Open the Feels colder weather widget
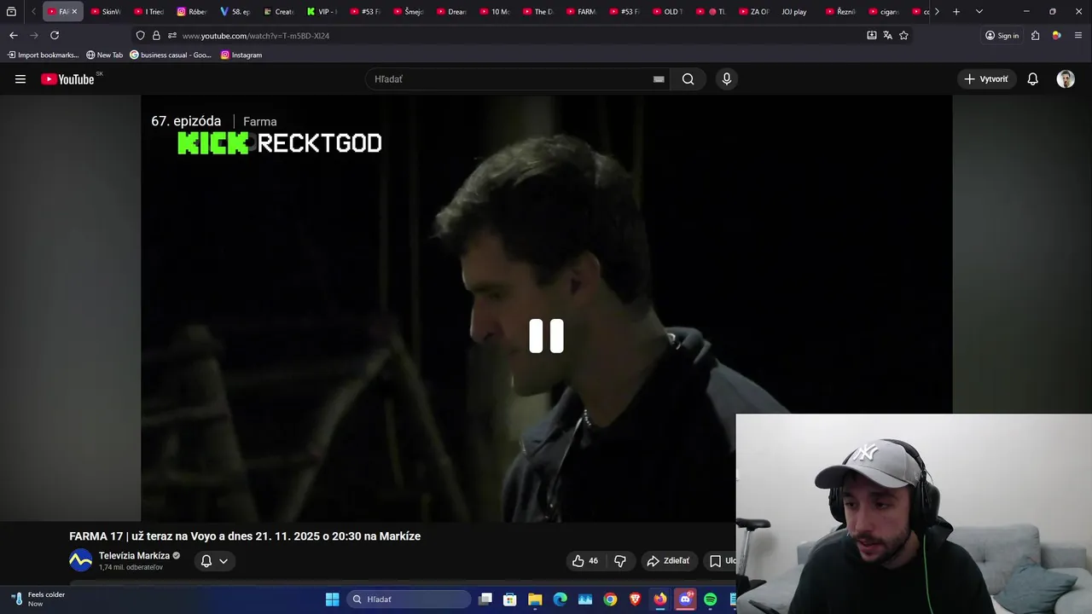Viewport: 1092px width, 614px height. [x=38, y=599]
